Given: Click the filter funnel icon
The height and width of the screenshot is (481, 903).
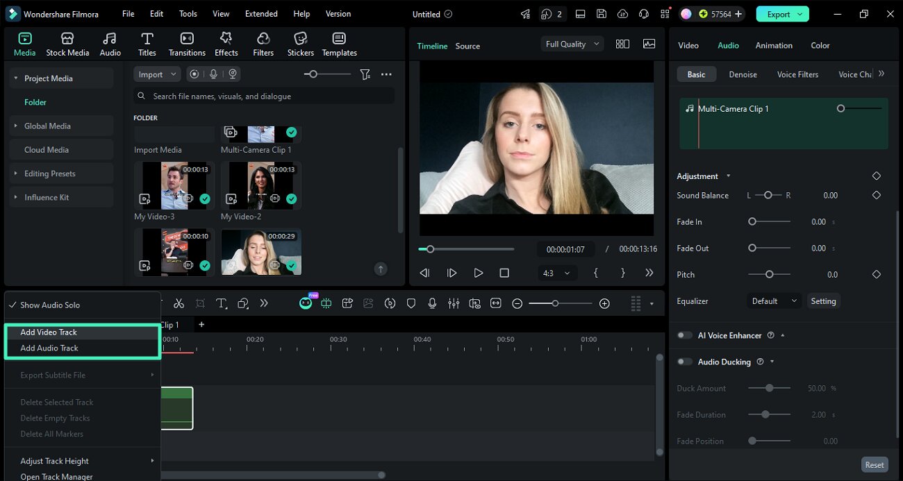Looking at the screenshot, I should (365, 74).
